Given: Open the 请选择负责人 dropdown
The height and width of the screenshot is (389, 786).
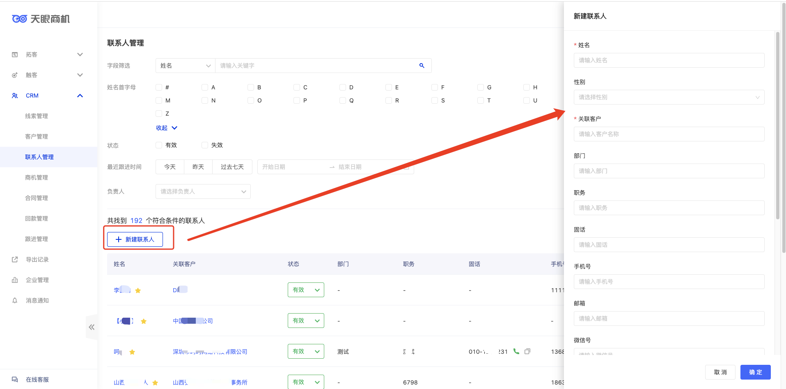Looking at the screenshot, I should coord(203,191).
